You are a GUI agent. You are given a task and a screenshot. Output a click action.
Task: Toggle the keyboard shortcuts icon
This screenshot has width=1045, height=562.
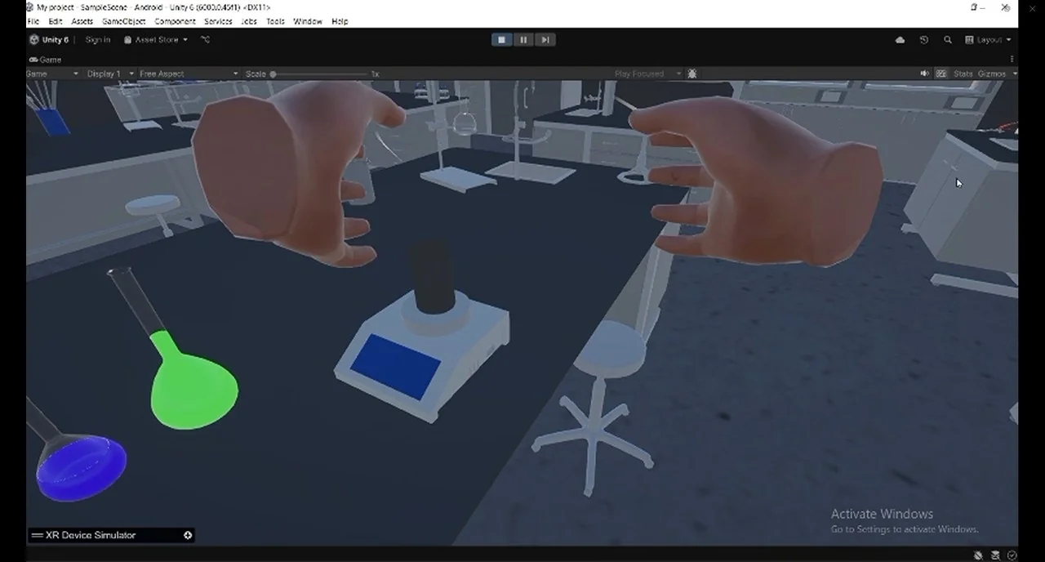point(941,74)
